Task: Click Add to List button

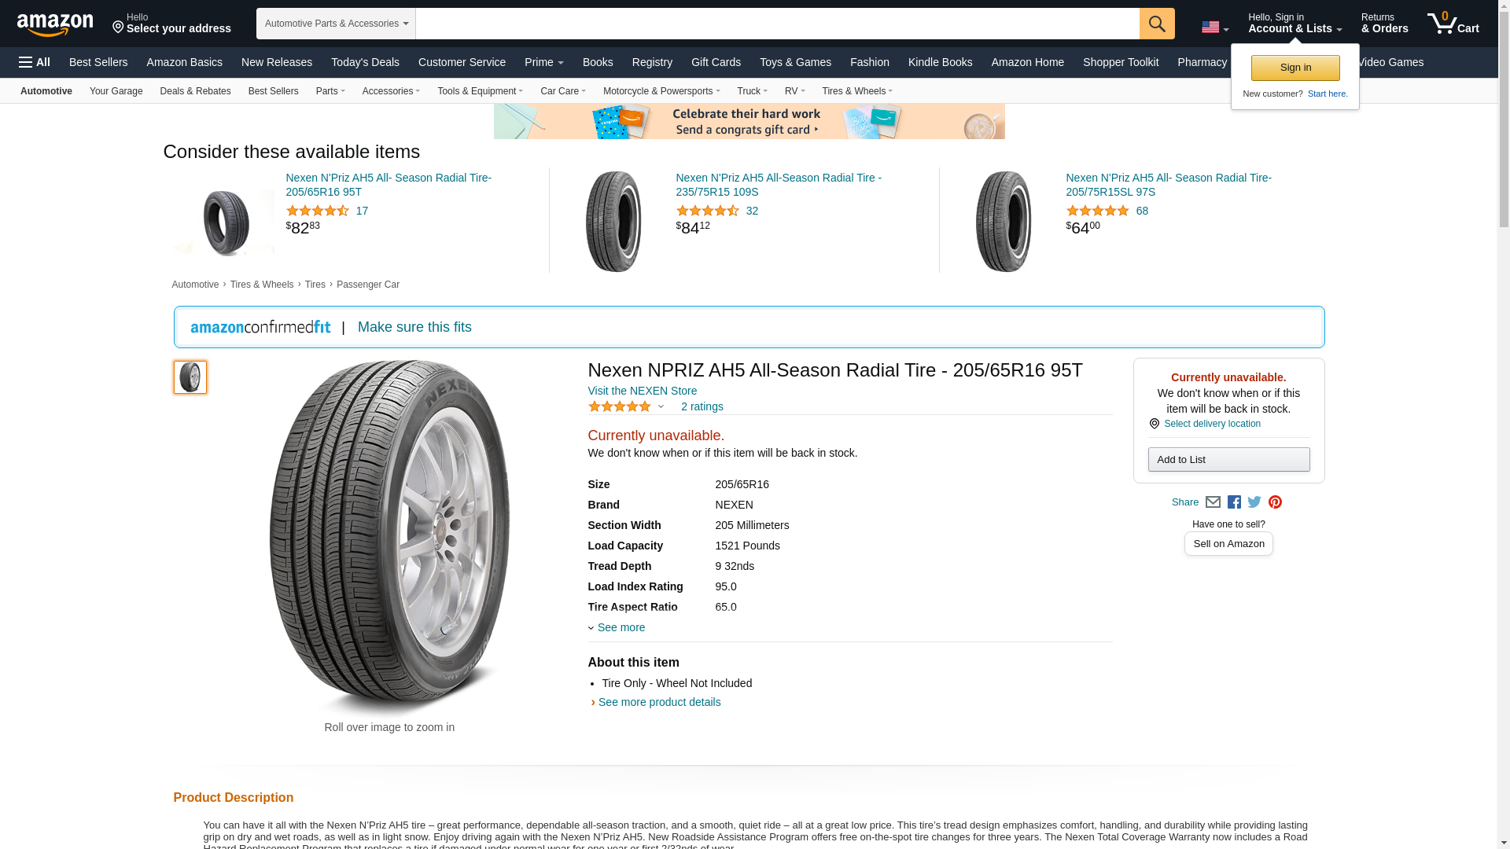Action: 1228,460
